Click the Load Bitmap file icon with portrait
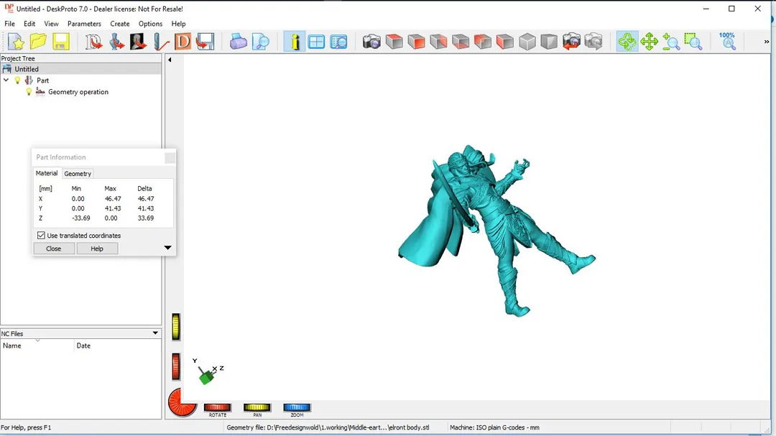The image size is (776, 436). tap(138, 42)
